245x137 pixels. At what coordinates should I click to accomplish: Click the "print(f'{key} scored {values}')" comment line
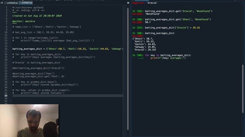[38, 93]
